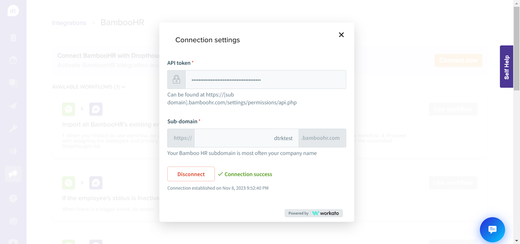Open the clipboard icon in the sidebar
Viewport: 520px width, 244px height.
(13, 38)
